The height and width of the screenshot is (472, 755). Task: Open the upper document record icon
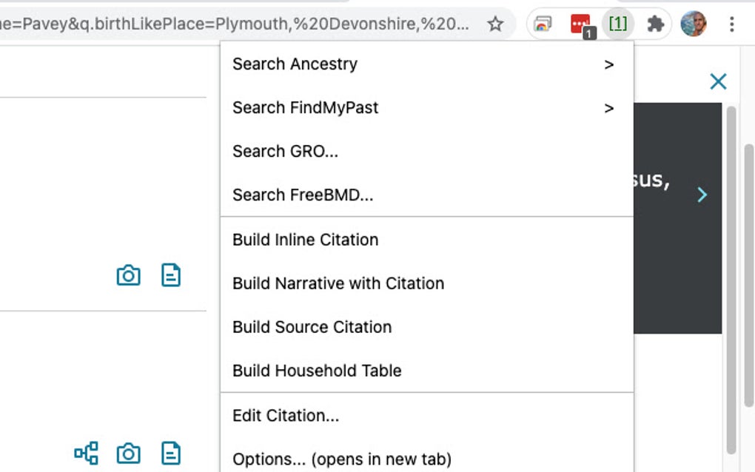click(171, 274)
